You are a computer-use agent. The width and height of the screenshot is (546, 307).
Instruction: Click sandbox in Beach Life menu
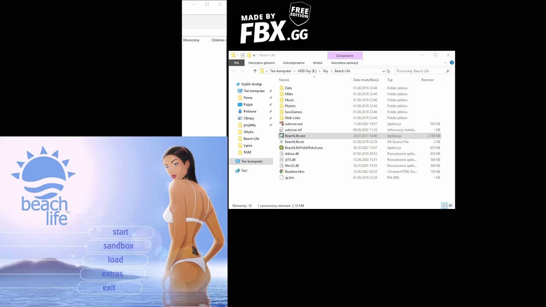118,246
